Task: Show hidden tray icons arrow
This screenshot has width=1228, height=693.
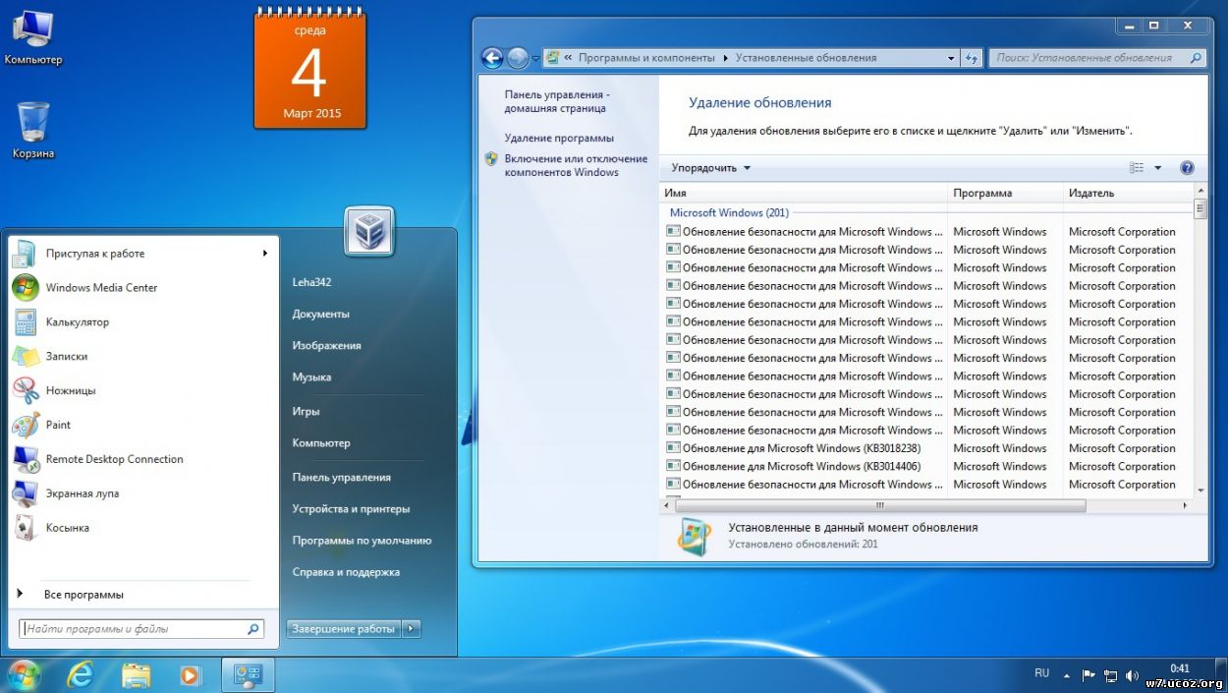Action: coord(1067,675)
